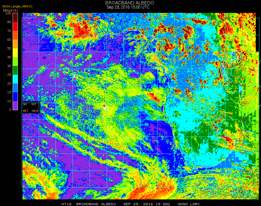
Task: Click the 10S latitude label
Action: point(243,85)
